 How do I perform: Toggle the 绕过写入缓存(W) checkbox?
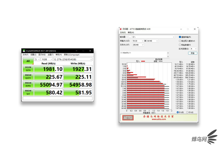(180, 41)
